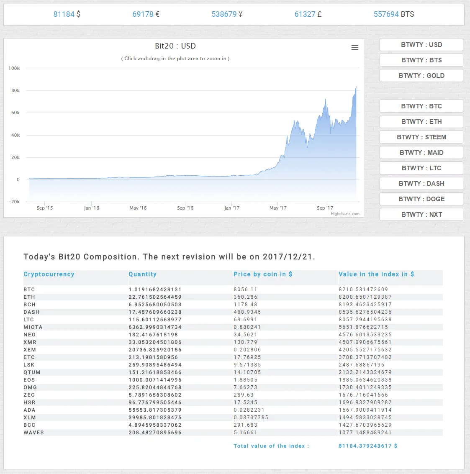The width and height of the screenshot is (470, 474).
Task: Show the BTWTY : STEEM chart
Action: click(421, 137)
